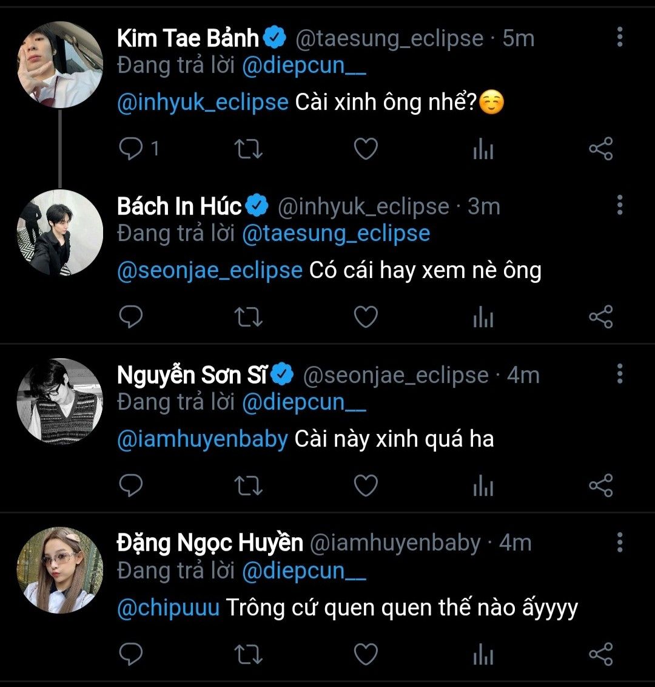View analytics on Bách In Húc's tweet

(x=483, y=317)
